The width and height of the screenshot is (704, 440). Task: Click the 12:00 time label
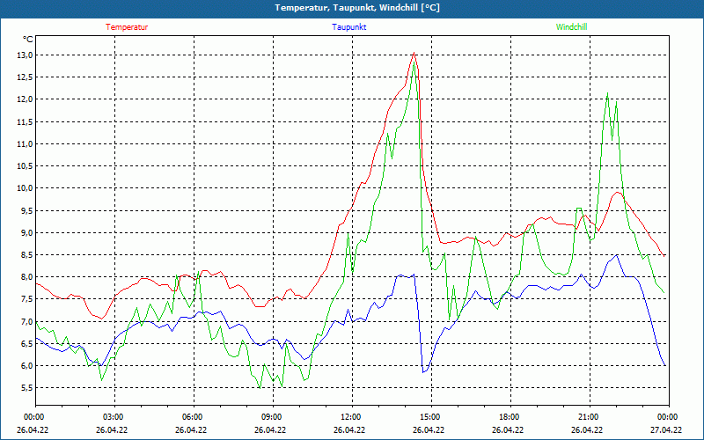coord(352,417)
